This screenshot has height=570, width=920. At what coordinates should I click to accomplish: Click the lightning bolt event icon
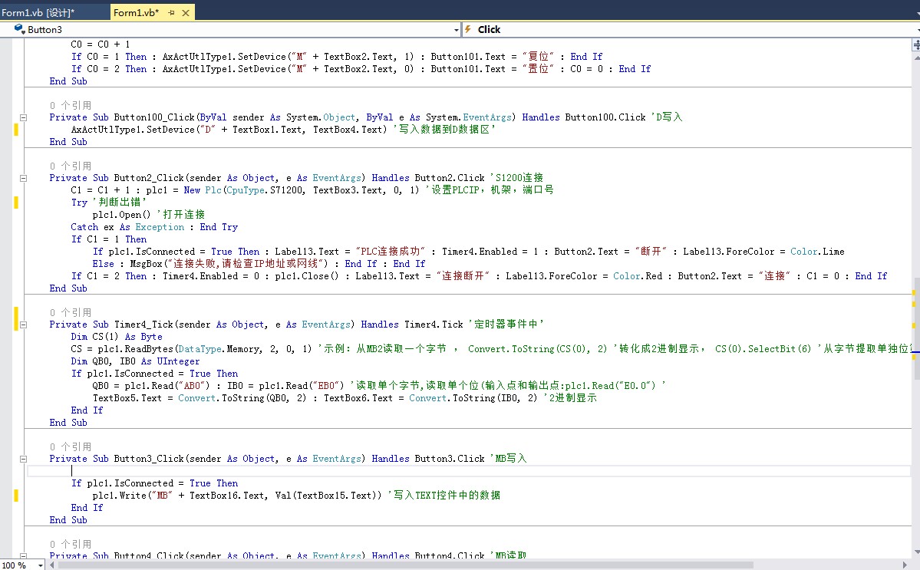coord(468,28)
